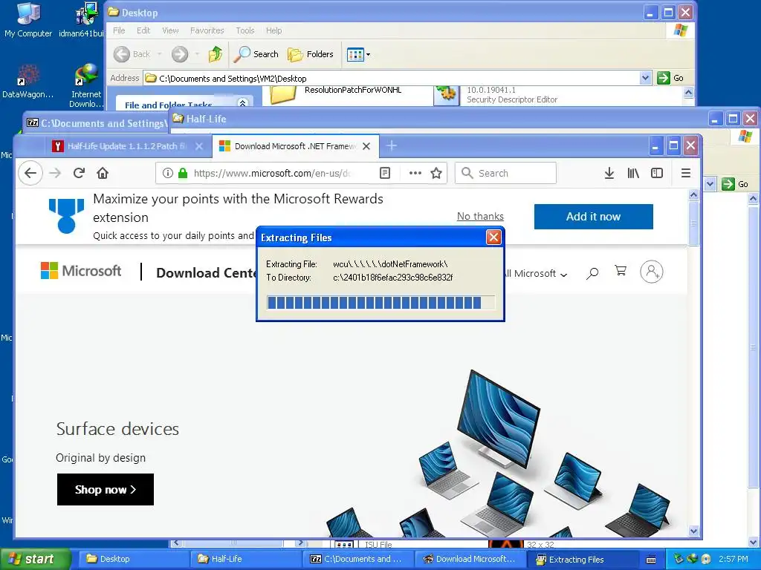Open Favorites menu in Desktop window
This screenshot has width=761, height=570.
pos(207,30)
